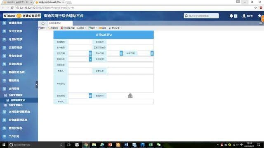
Task: Open calendar picker for 开始日期
Action: [121, 53]
